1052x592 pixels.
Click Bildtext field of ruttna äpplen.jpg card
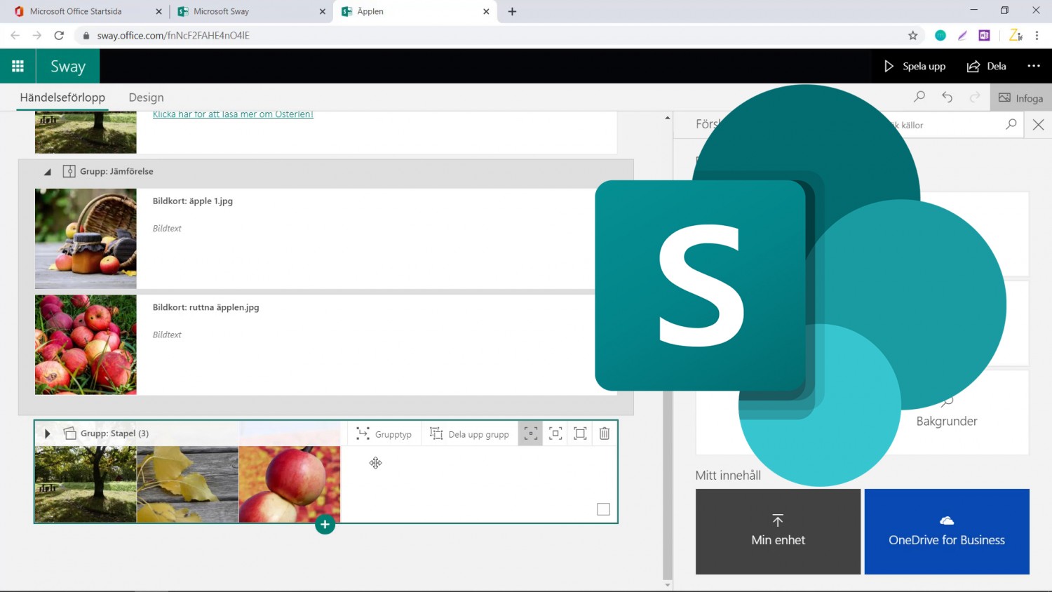167,335
